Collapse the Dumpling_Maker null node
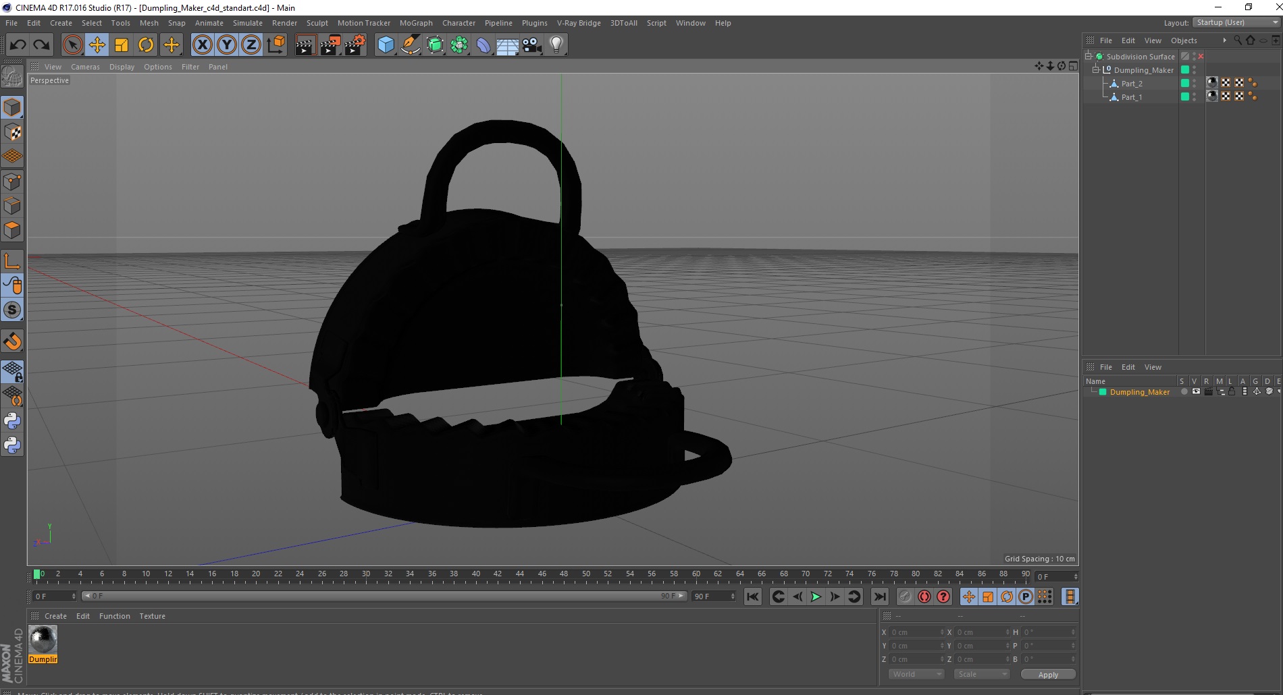The width and height of the screenshot is (1283, 695). (x=1096, y=70)
